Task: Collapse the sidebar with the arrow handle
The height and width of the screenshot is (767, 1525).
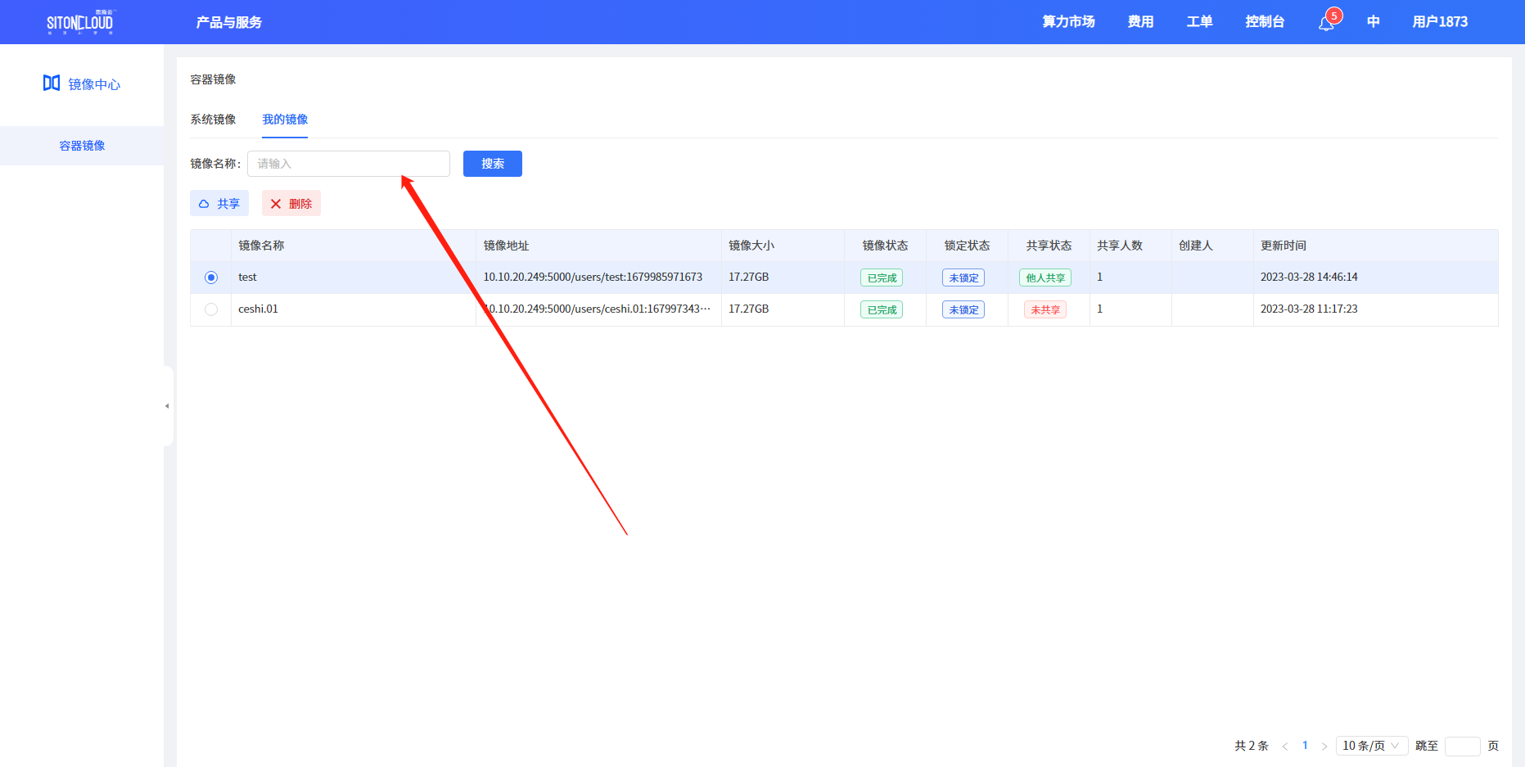Action: pos(167,406)
